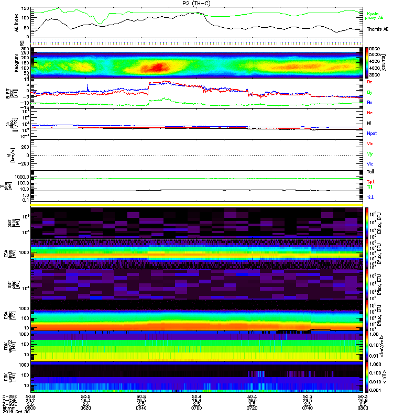Click the 0720 time tick label
Screen dimensions: 393x419
click(252, 408)
